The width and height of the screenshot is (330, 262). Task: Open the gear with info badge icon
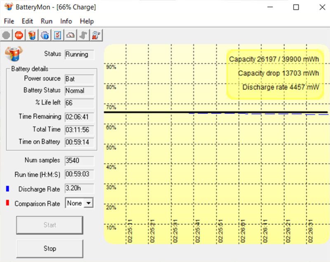(45, 36)
